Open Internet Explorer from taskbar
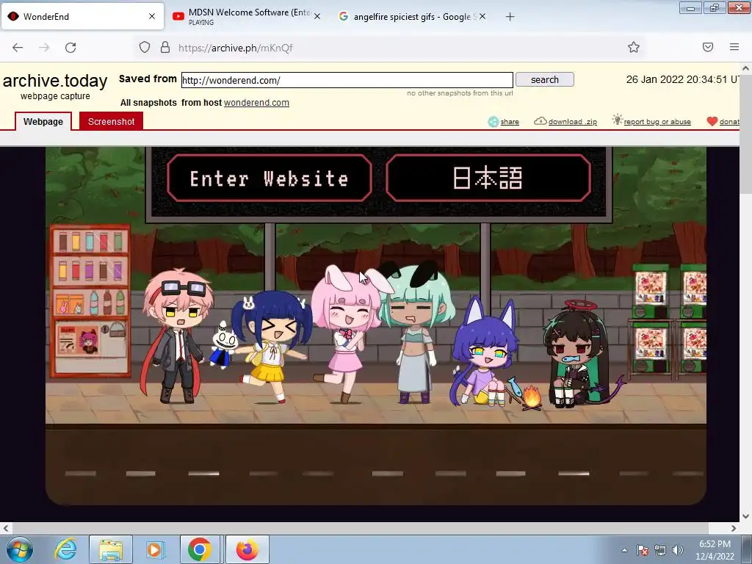752x564 pixels. (x=65, y=549)
